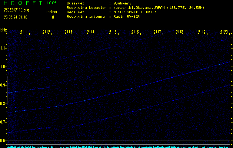Image resolution: width=233 pixels, height=148 pixels.
Task: Select the 1.00f version label
Action: click(51, 3)
